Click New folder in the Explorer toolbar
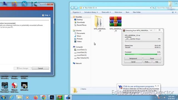178x100 pixels. coord(137,12)
